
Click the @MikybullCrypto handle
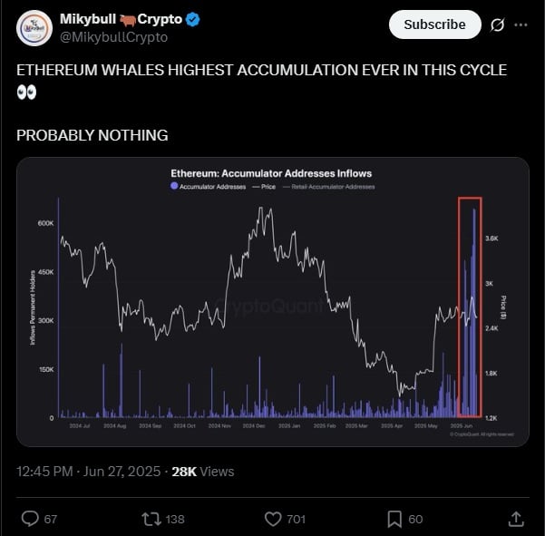113,37
